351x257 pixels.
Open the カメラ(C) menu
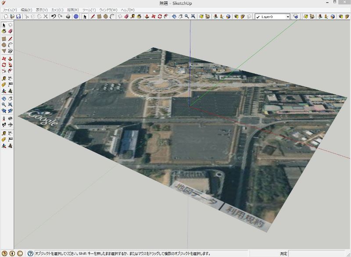pyautogui.click(x=57, y=10)
